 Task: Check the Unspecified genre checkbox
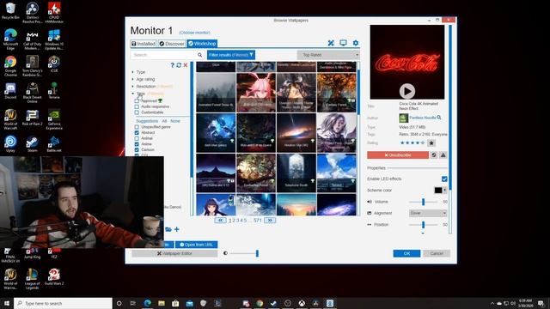pos(137,127)
